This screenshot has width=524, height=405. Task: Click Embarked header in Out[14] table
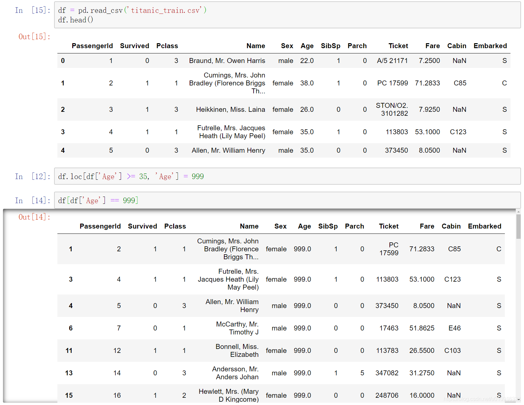(485, 226)
